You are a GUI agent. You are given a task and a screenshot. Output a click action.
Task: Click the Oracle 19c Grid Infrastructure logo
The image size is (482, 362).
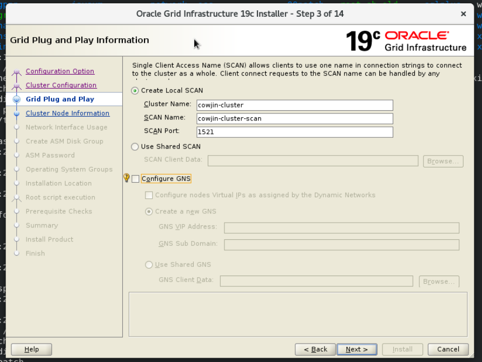406,41
